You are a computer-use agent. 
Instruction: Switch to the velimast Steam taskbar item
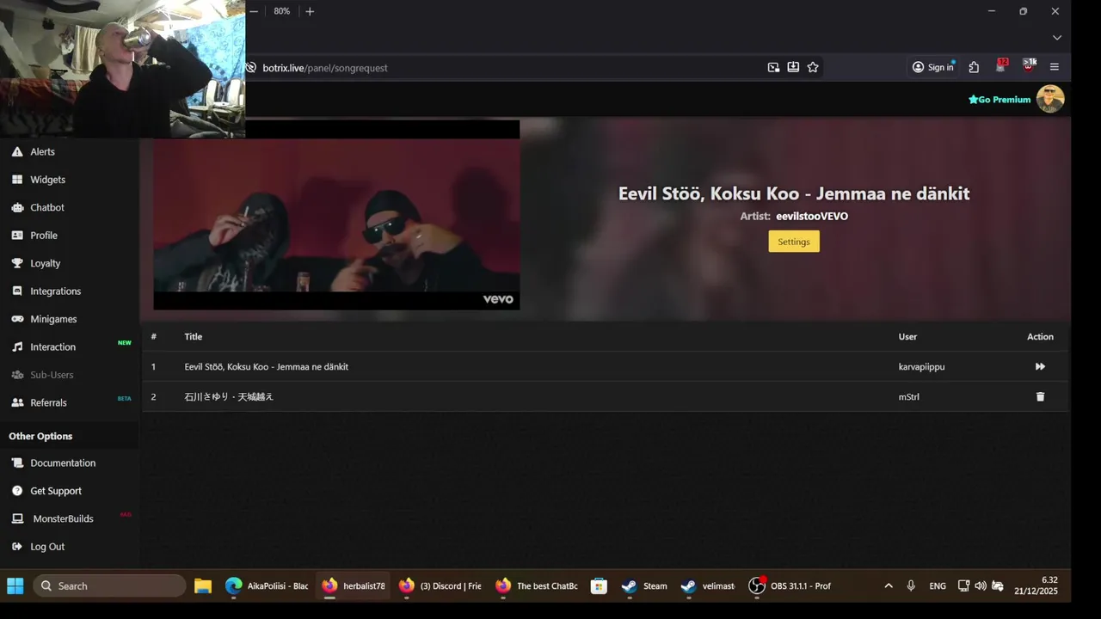coord(708,585)
